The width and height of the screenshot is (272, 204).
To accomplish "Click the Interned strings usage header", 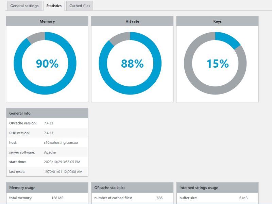I will [x=199, y=188].
